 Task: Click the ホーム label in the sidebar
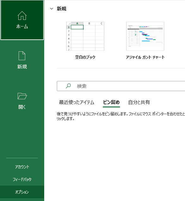(22, 26)
